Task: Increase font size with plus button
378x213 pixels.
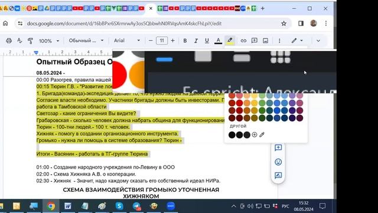Action: [172, 41]
